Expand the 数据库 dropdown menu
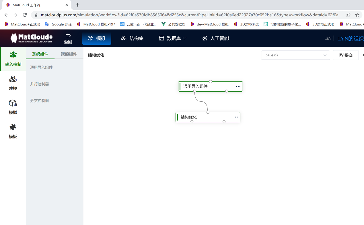The height and width of the screenshot is (225, 364). point(172,38)
